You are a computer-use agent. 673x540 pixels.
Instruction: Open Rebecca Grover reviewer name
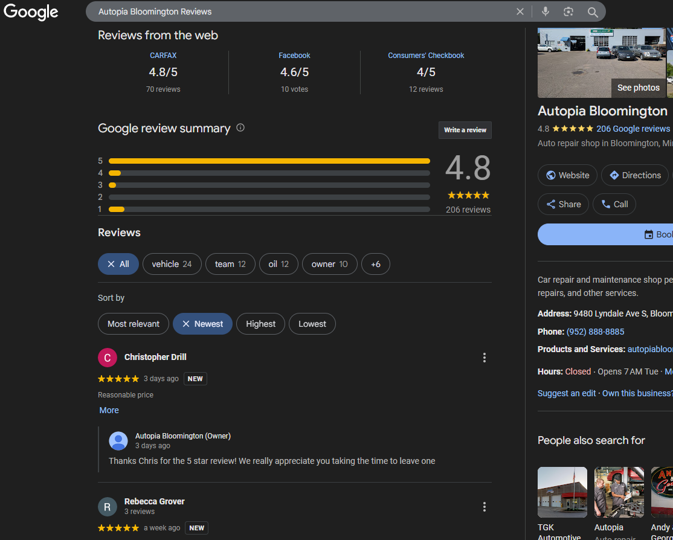[x=155, y=501]
